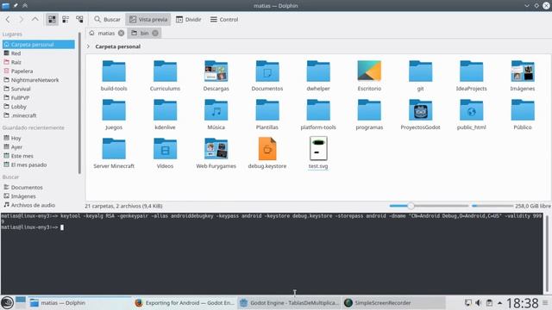Select the test.svg file thumbnail

click(x=318, y=148)
